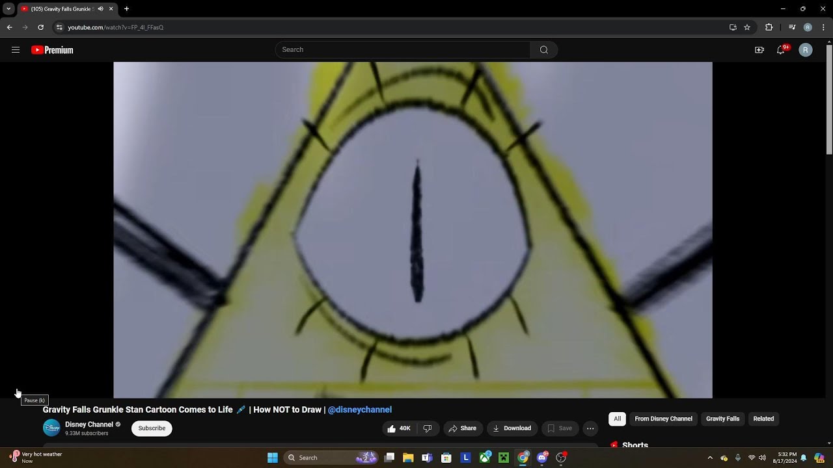
Task: Open the @disneychannel link in title
Action: (360, 409)
